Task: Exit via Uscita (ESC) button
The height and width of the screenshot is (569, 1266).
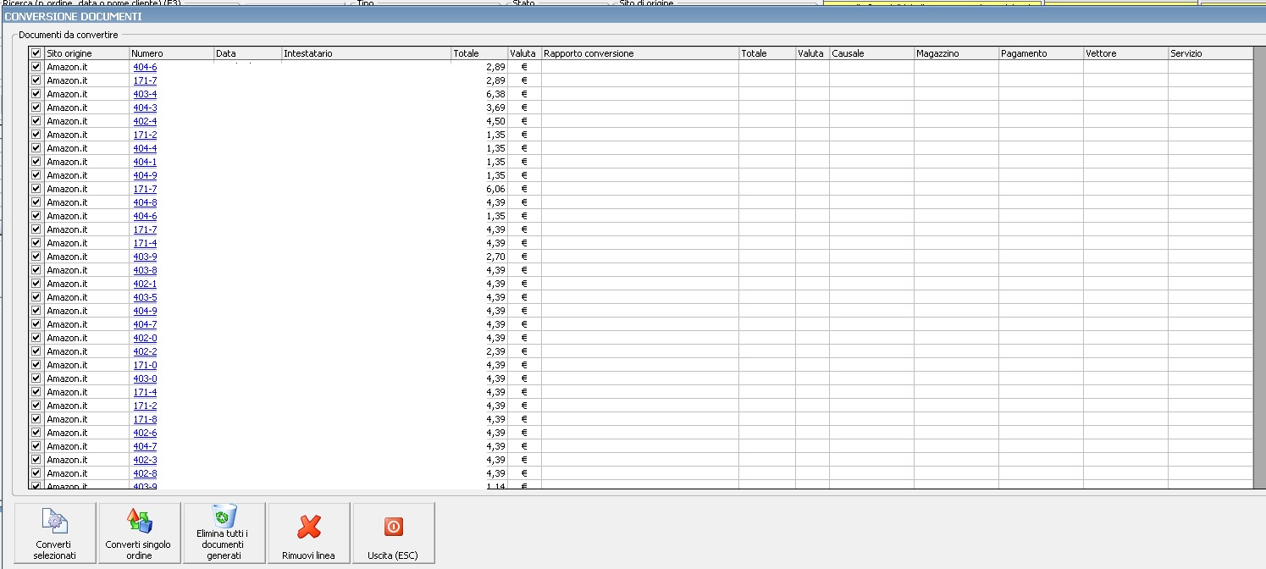Action: (394, 533)
